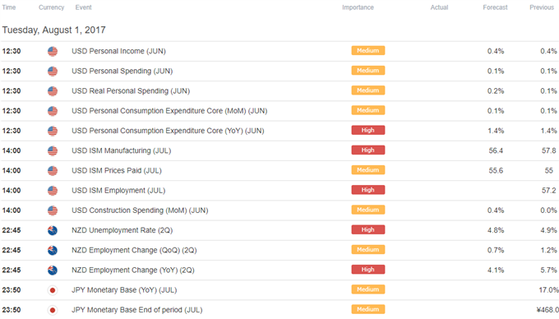Click the Medium badge for USD Real Personal Spending
Viewport: 559px width, 319px height.
(368, 90)
